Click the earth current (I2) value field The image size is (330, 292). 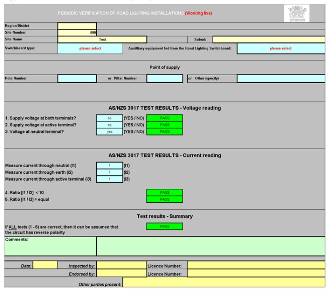tap(109, 172)
